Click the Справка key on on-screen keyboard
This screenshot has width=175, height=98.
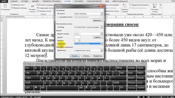click(x=141, y=88)
